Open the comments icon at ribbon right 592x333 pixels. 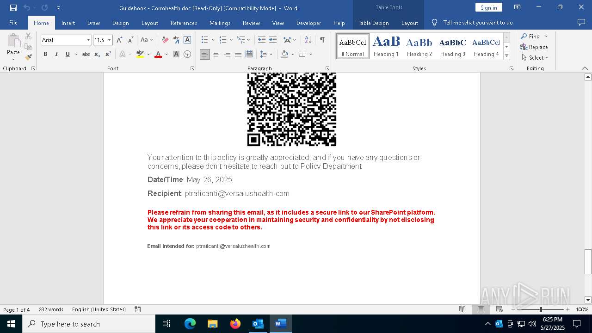581,22
